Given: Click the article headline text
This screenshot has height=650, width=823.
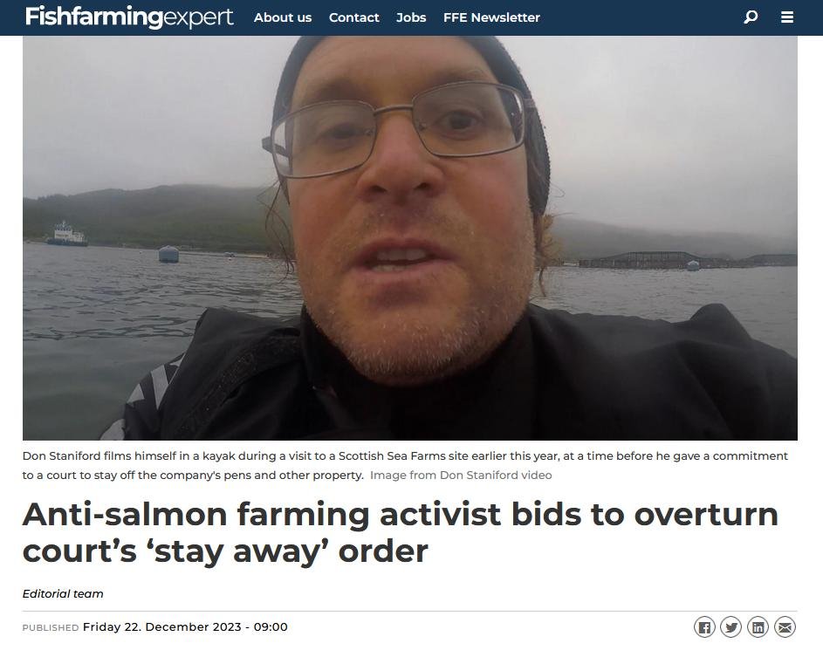Looking at the screenshot, I should (400, 532).
